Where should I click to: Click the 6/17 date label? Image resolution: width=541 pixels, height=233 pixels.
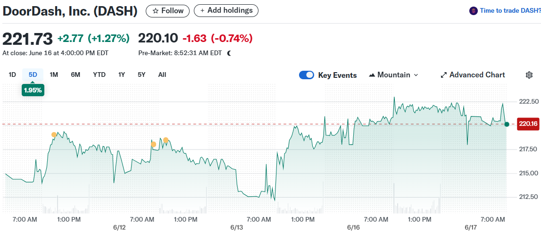(x=470, y=228)
